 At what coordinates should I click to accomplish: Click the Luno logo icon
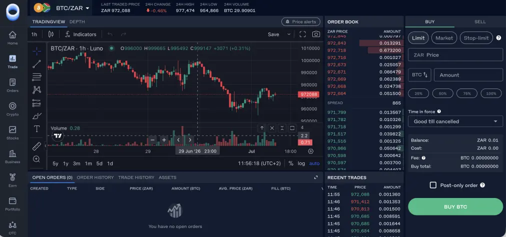click(x=13, y=12)
